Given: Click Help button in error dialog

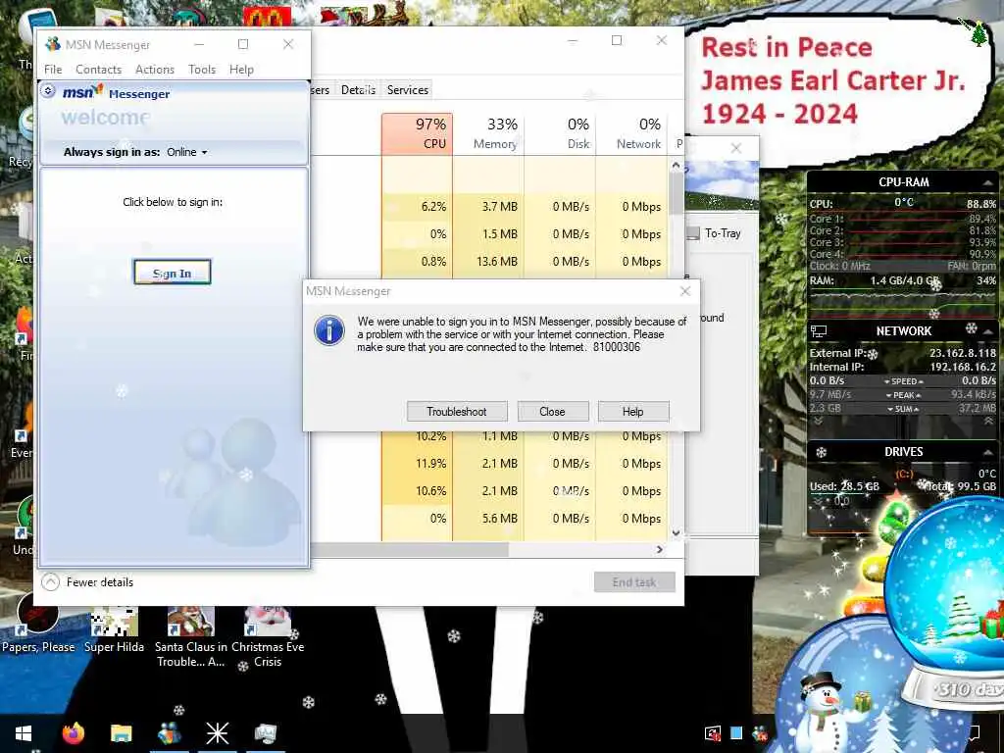Looking at the screenshot, I should [632, 412].
